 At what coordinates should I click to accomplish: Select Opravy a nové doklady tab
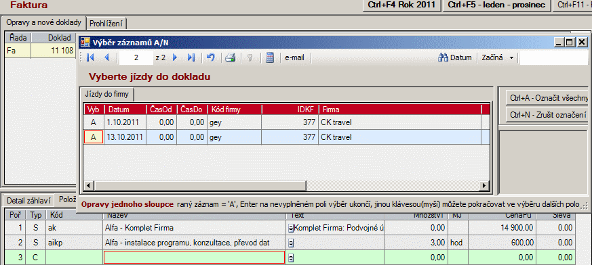(44, 22)
